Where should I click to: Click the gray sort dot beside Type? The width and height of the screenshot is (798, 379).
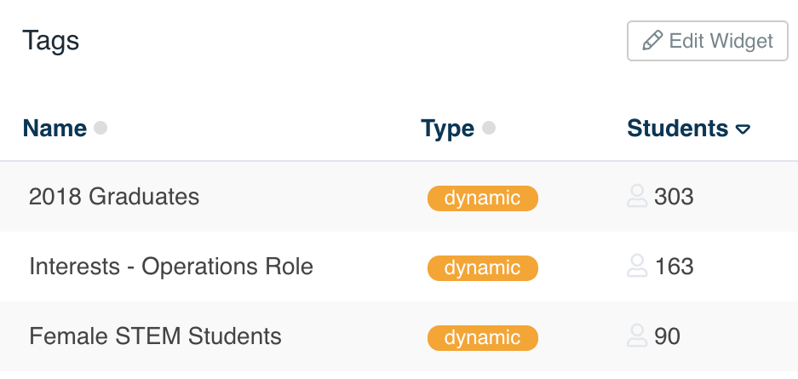[x=489, y=128]
